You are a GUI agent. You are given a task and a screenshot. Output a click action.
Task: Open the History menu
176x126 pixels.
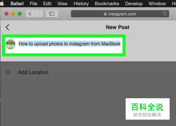[81, 4]
